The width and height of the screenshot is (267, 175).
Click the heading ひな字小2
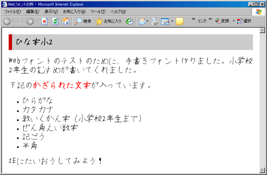coord(34,42)
